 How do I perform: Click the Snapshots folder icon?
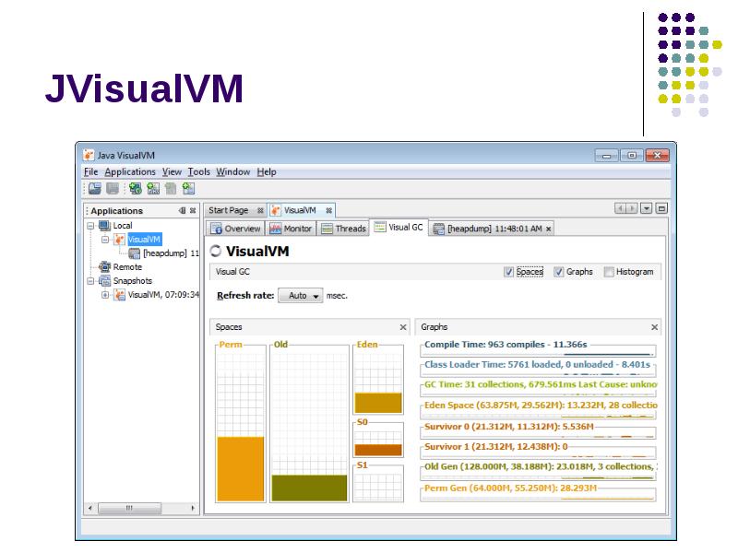(x=104, y=281)
